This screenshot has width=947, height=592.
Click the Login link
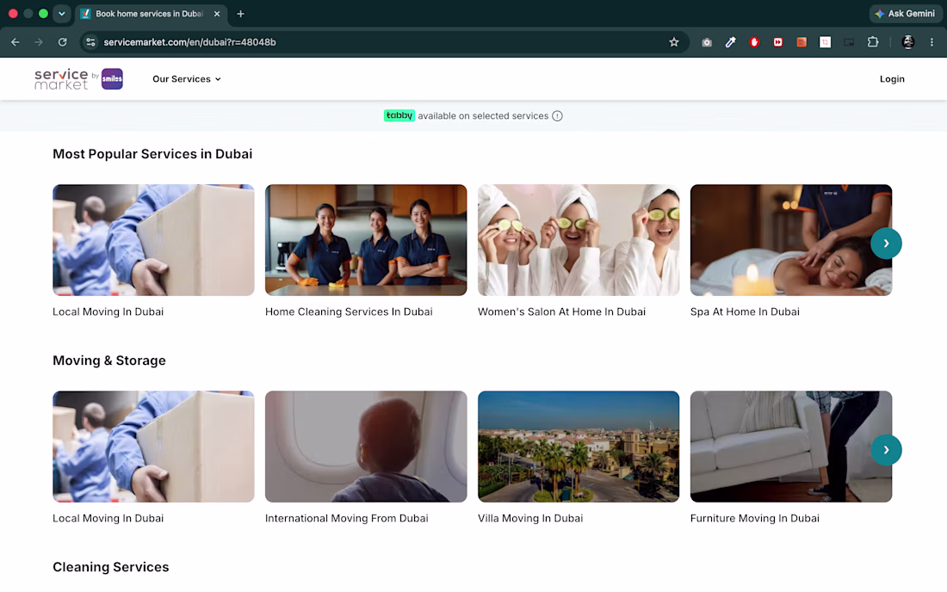892,79
